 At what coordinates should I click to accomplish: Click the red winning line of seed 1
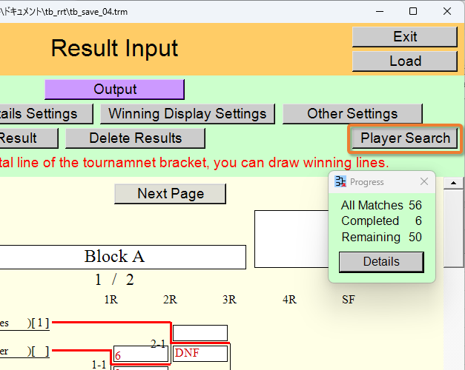tap(111, 322)
